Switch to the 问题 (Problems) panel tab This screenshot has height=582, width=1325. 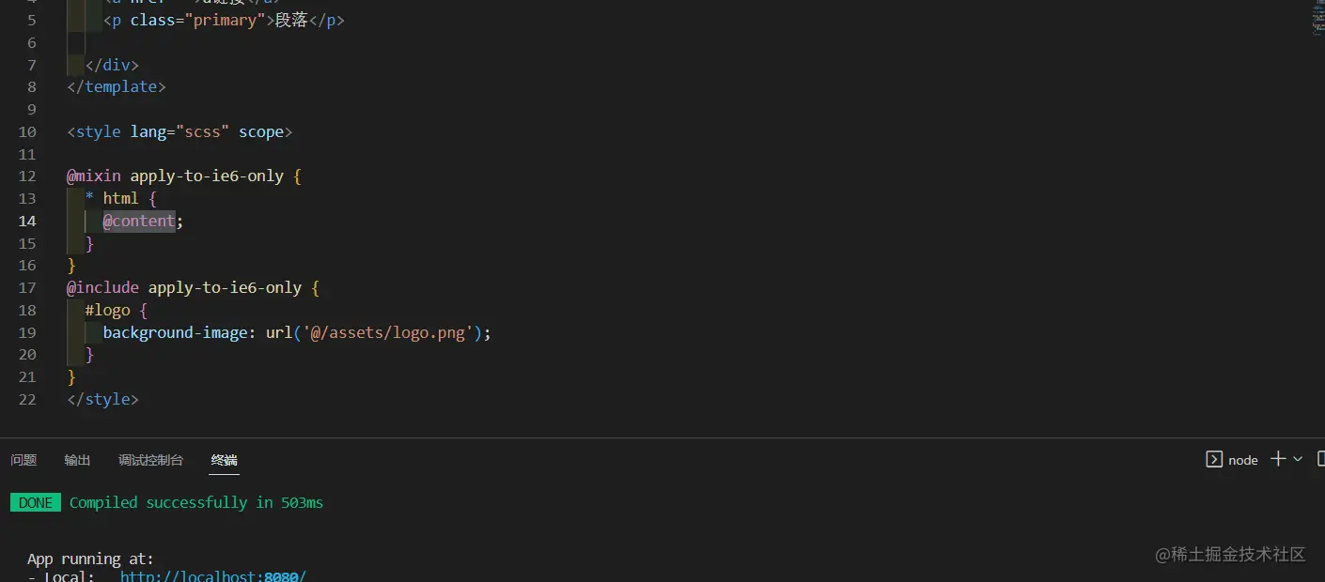pyautogui.click(x=23, y=460)
